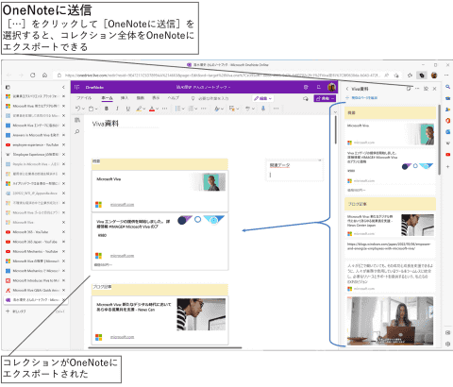Image resolution: width=453 pixels, height=387 pixels.
Task: Toggle bold formatting
Action: click(x=107, y=109)
